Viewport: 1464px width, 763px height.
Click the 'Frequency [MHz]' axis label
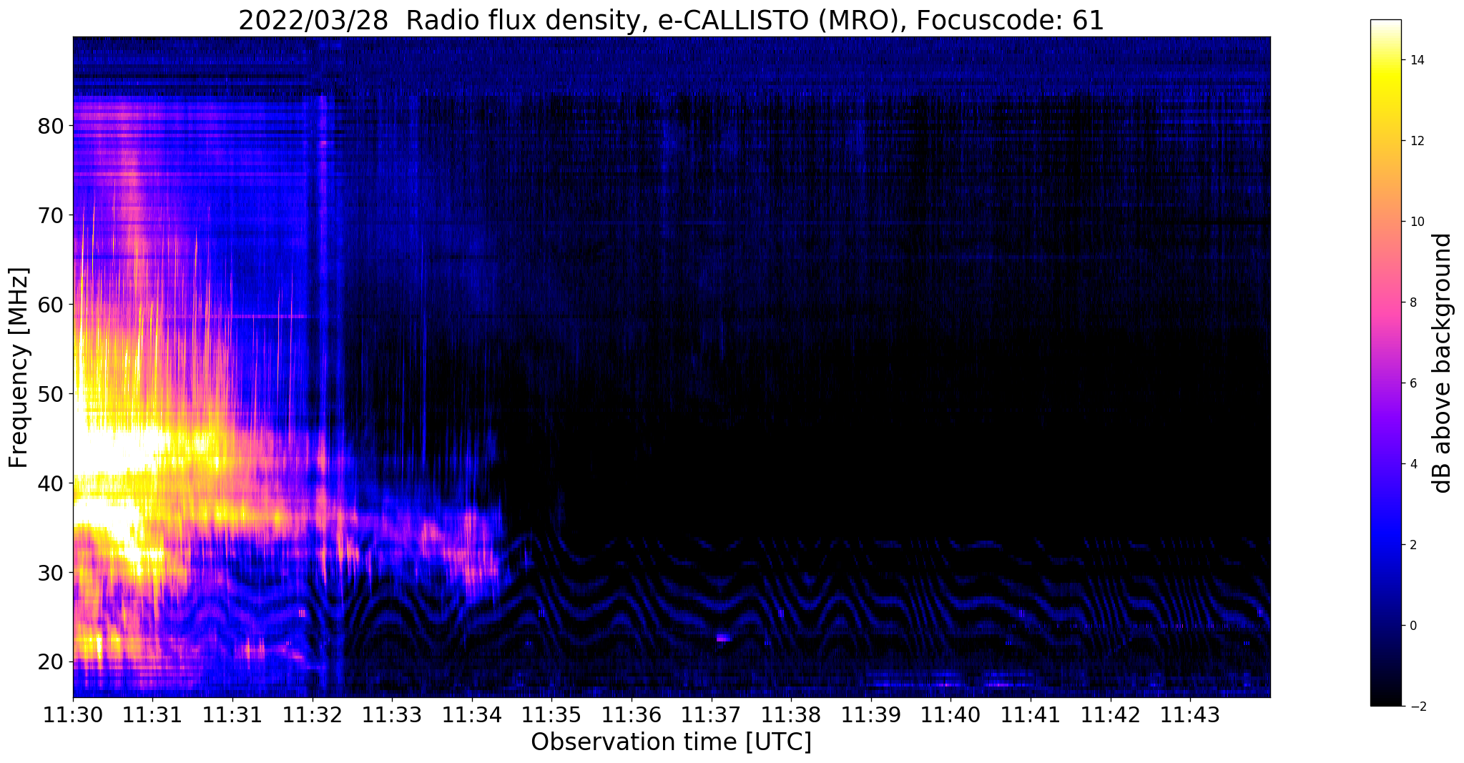[x=19, y=368]
